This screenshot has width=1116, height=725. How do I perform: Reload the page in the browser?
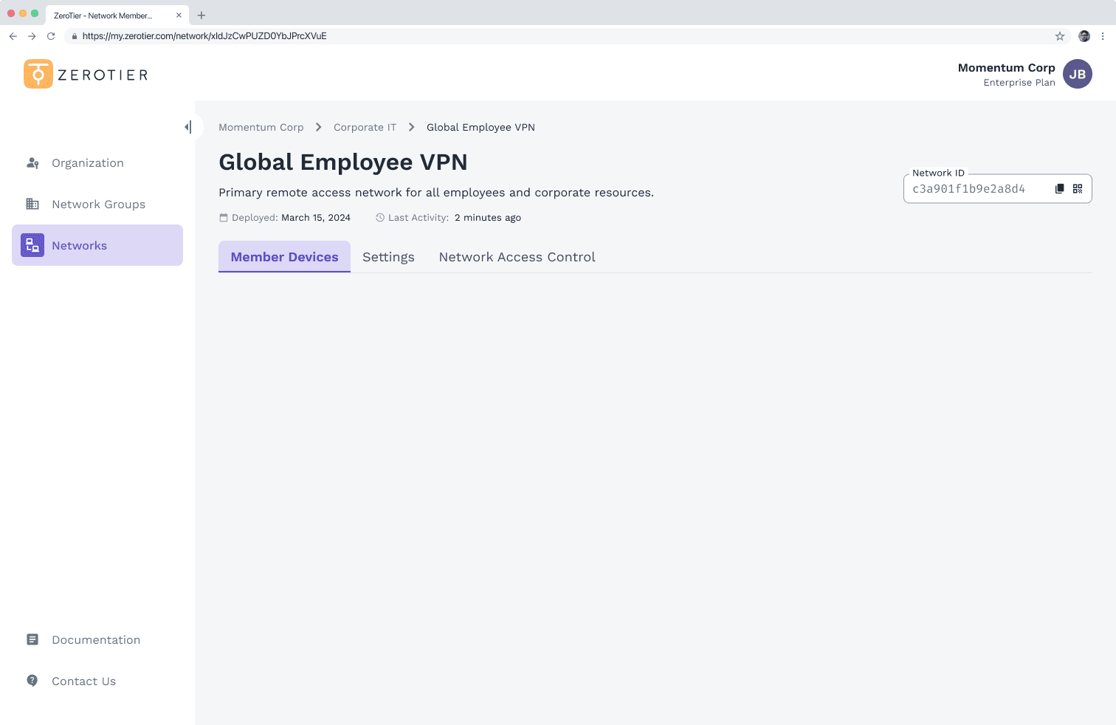pos(51,36)
